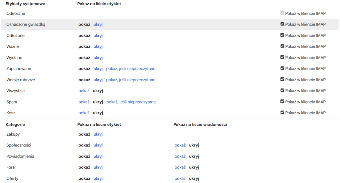The image size is (340, 183).
Task: Hide Zakupy category from label list
Action: point(98,134)
